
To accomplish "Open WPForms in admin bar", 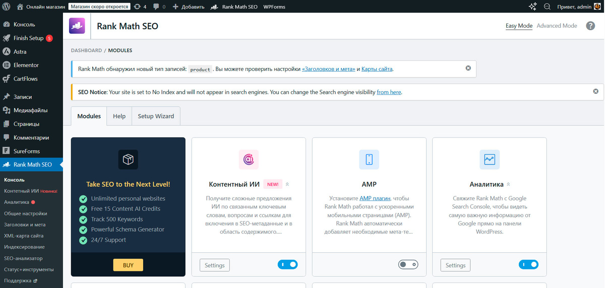I will [275, 7].
